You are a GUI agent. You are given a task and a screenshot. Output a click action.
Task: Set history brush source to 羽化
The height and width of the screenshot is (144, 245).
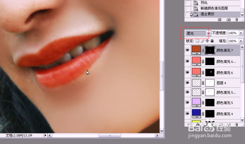tap(188, 3)
